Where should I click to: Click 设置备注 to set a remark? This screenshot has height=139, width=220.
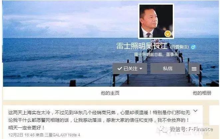click(179, 47)
